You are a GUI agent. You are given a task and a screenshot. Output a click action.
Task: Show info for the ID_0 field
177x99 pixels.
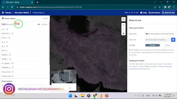pyautogui.click(x=7, y=42)
